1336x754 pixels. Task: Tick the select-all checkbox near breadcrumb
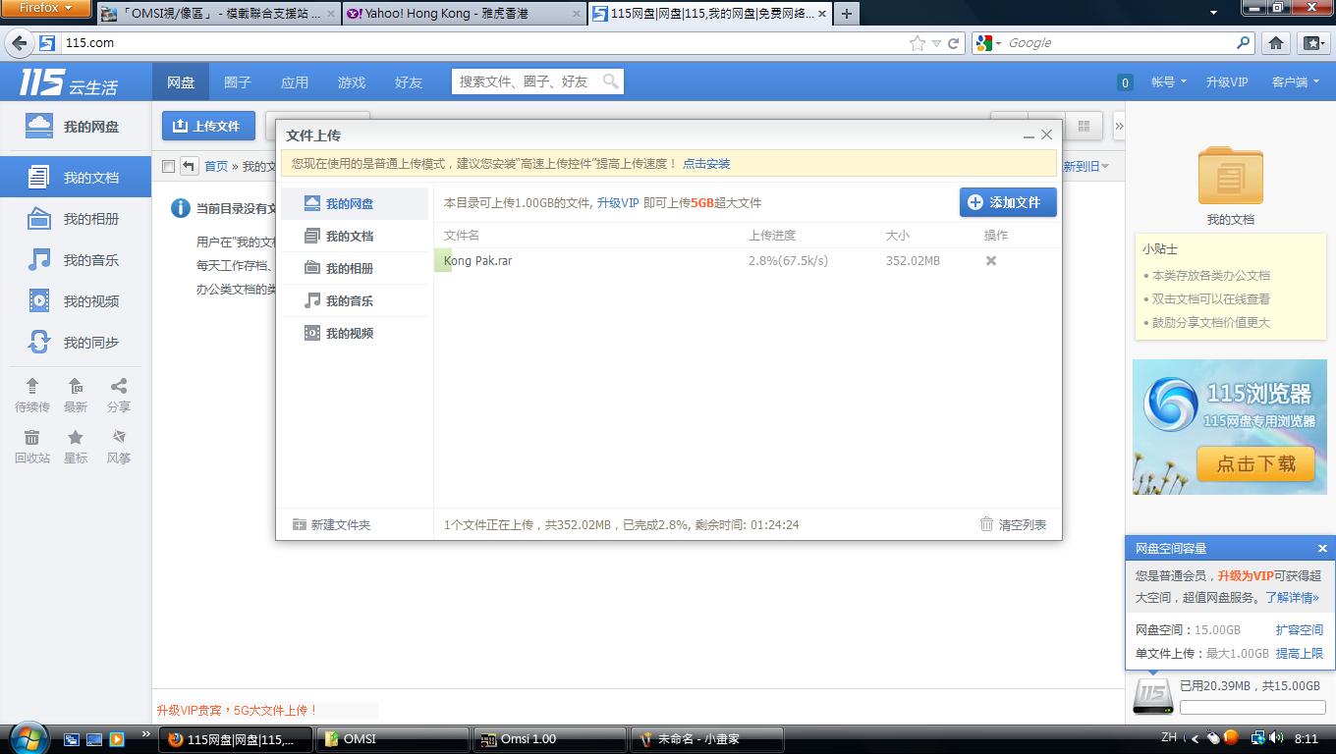(x=168, y=167)
